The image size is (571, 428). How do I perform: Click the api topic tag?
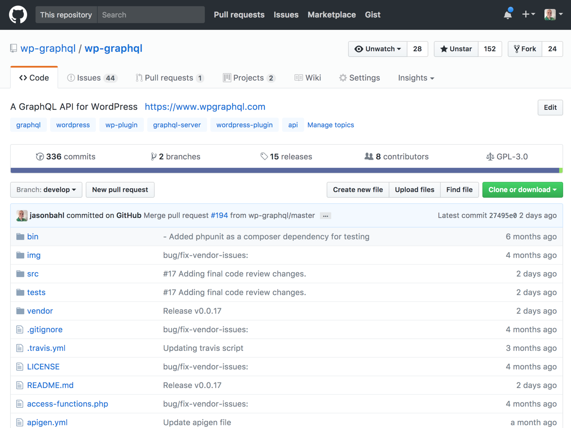(x=293, y=125)
